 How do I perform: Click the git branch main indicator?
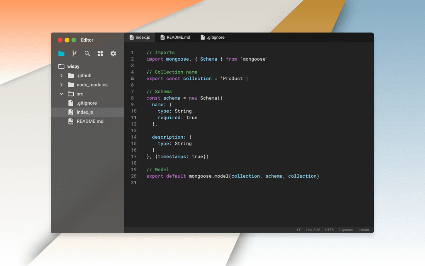click(363, 230)
